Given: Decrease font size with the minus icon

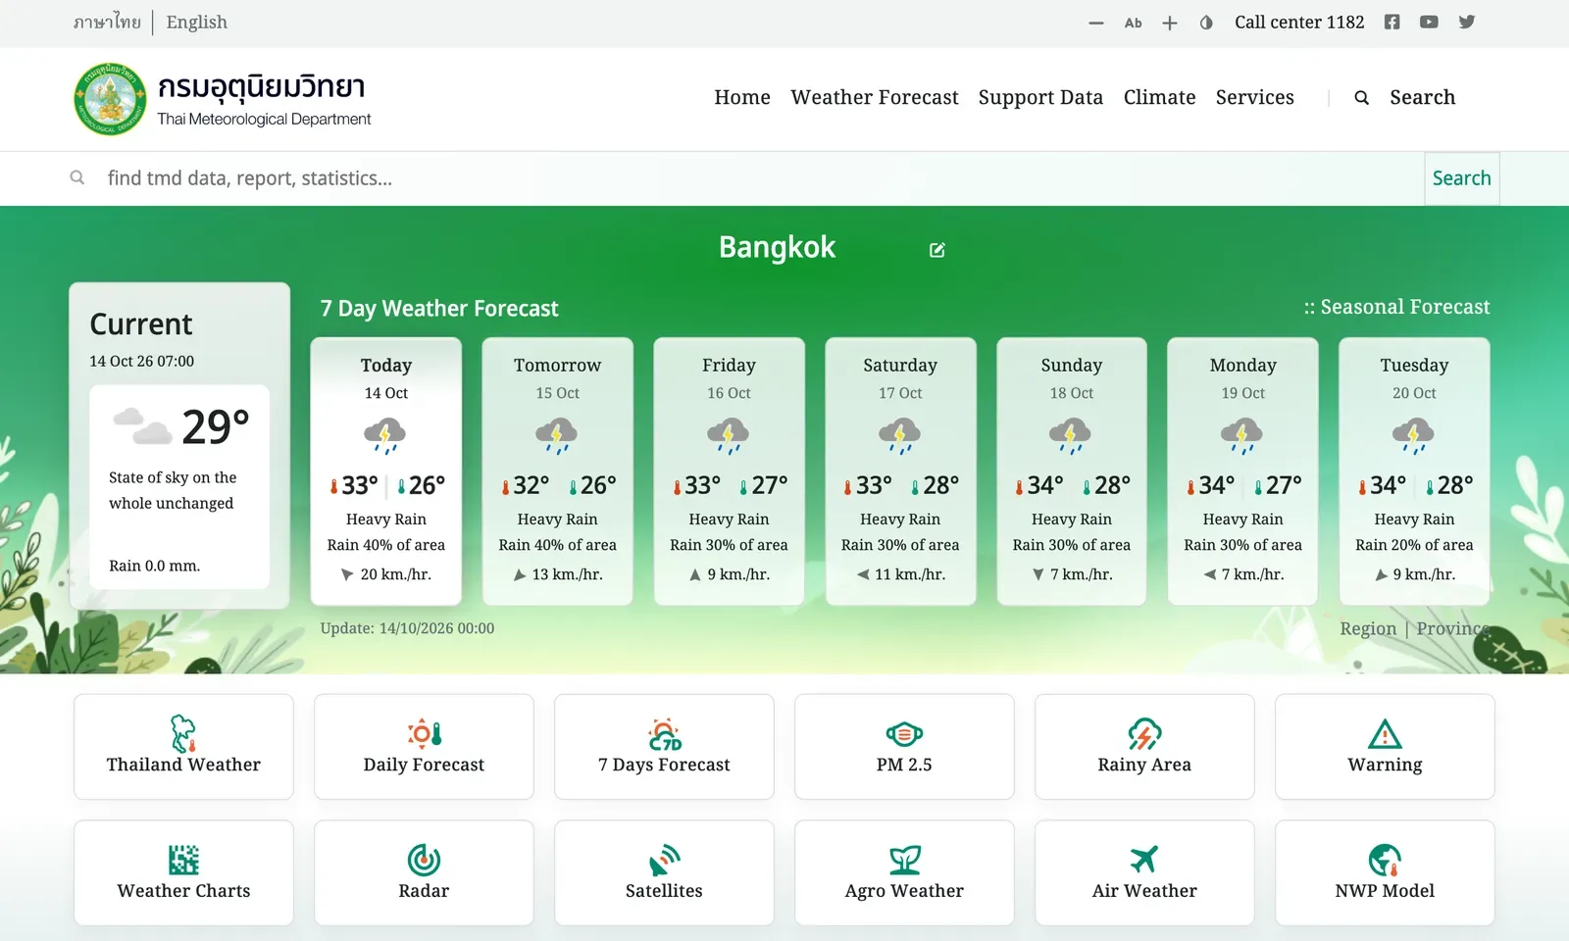Looking at the screenshot, I should pos(1096,23).
